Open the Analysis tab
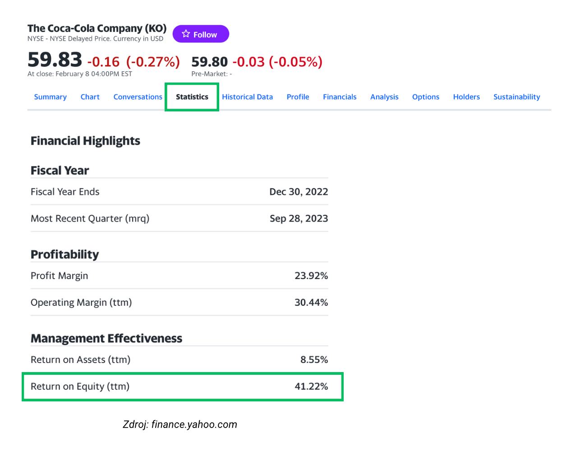This screenshot has height=451, width=580. (x=385, y=97)
